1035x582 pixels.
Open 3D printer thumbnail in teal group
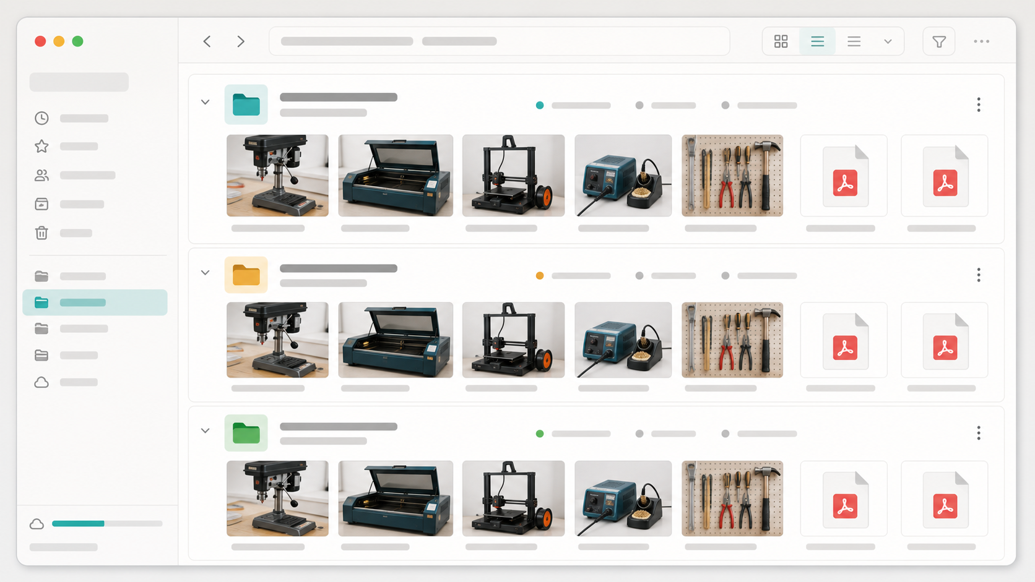point(513,176)
